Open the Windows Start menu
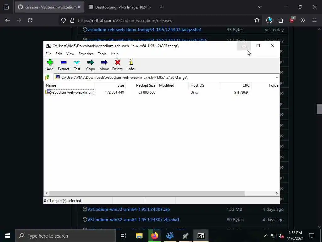 pos(8,236)
